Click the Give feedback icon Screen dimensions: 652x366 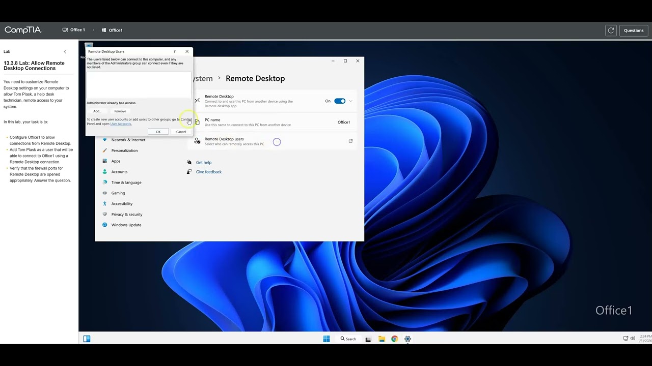point(189,172)
